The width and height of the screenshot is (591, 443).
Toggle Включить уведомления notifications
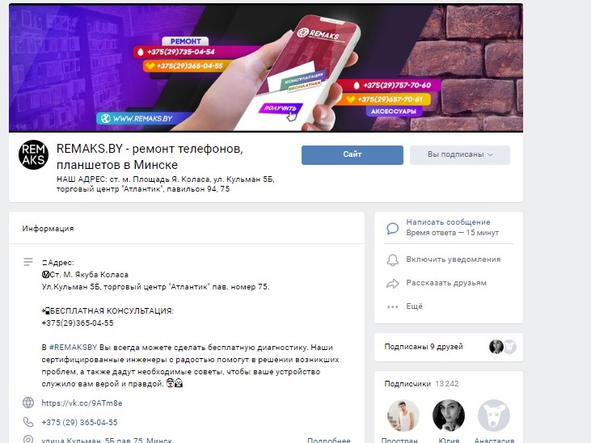(x=453, y=259)
